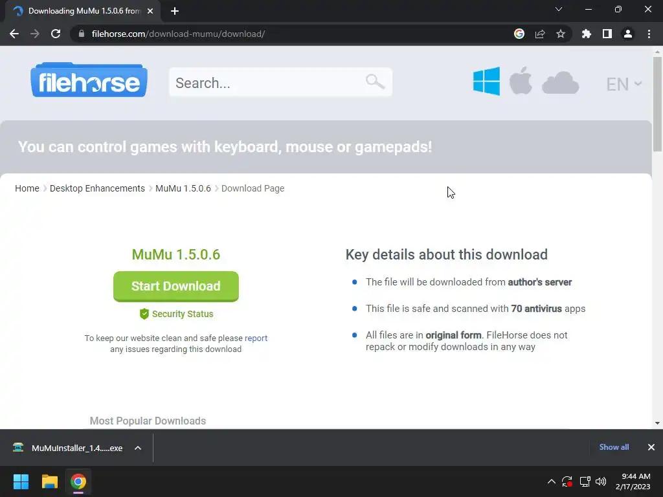Image resolution: width=663 pixels, height=497 pixels.
Task: Open the Windows Start menu
Action: click(21, 481)
